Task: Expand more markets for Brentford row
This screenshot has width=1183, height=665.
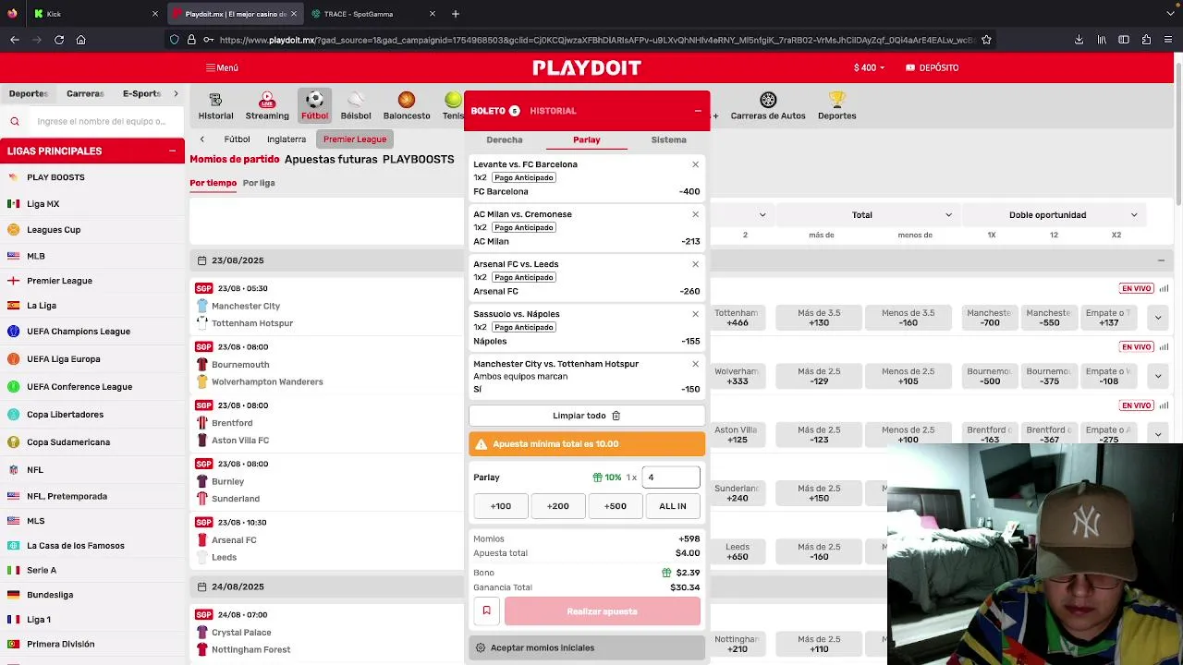Action: click(1158, 434)
